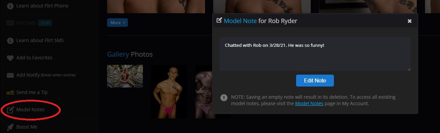Click the Model Note title link in header
Screen dimensions: 440x133
[x=240, y=21]
